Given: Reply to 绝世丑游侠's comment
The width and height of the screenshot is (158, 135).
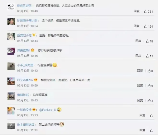Looking at the screenshot, I should tap(137, 11).
